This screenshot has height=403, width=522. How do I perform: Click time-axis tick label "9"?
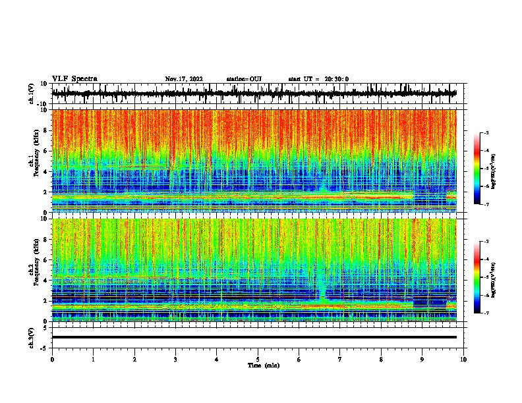pos(422,360)
